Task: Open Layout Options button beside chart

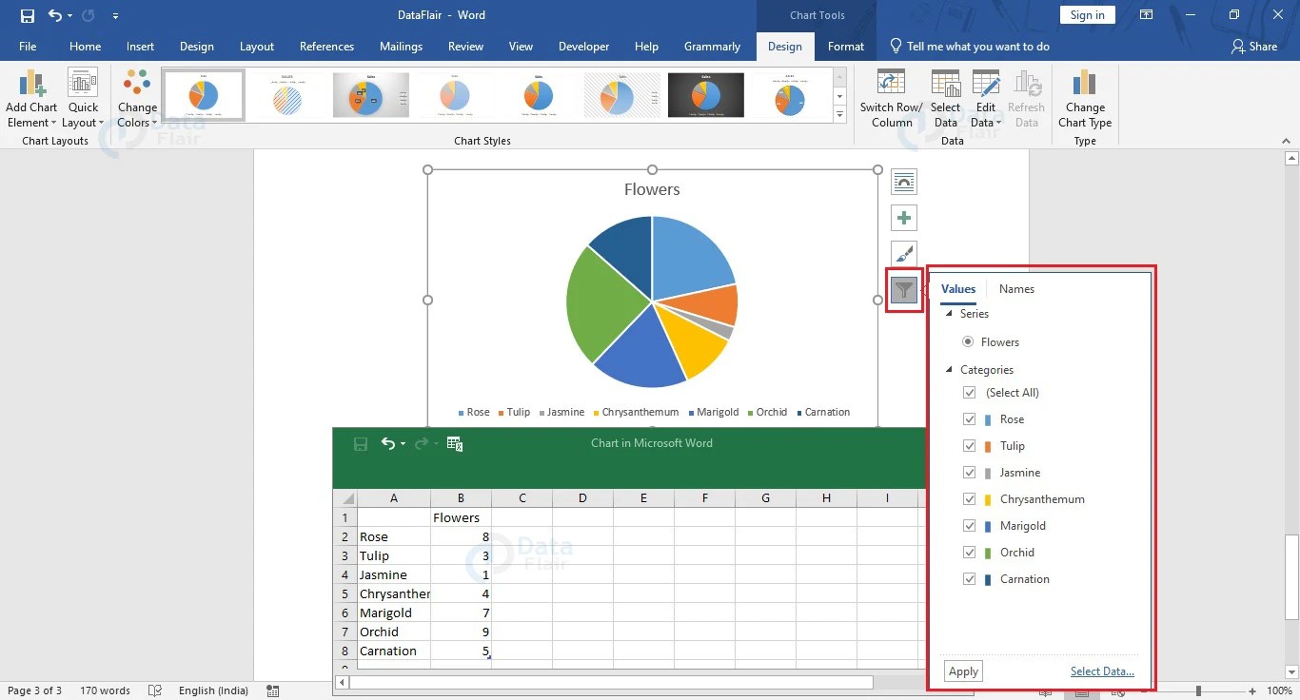Action: click(x=904, y=181)
